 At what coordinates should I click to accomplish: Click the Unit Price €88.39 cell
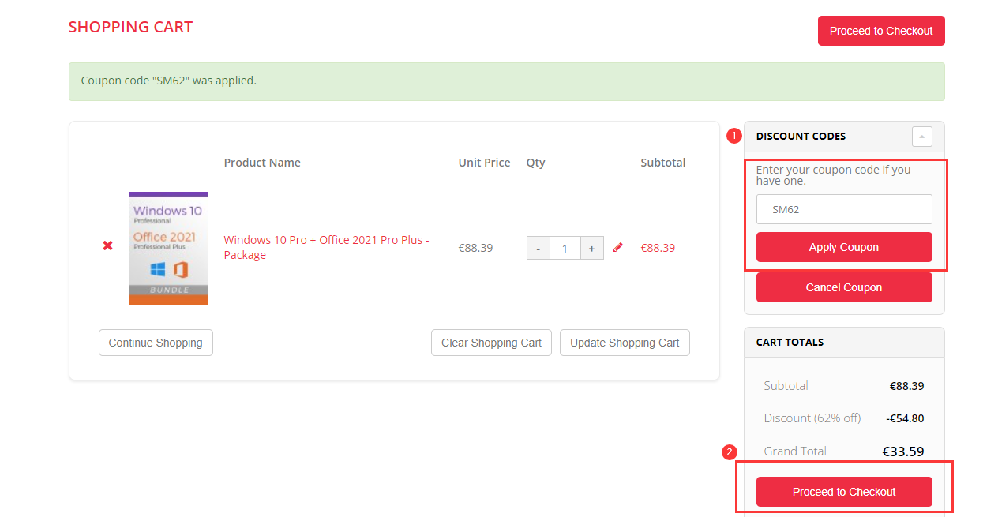(x=475, y=248)
